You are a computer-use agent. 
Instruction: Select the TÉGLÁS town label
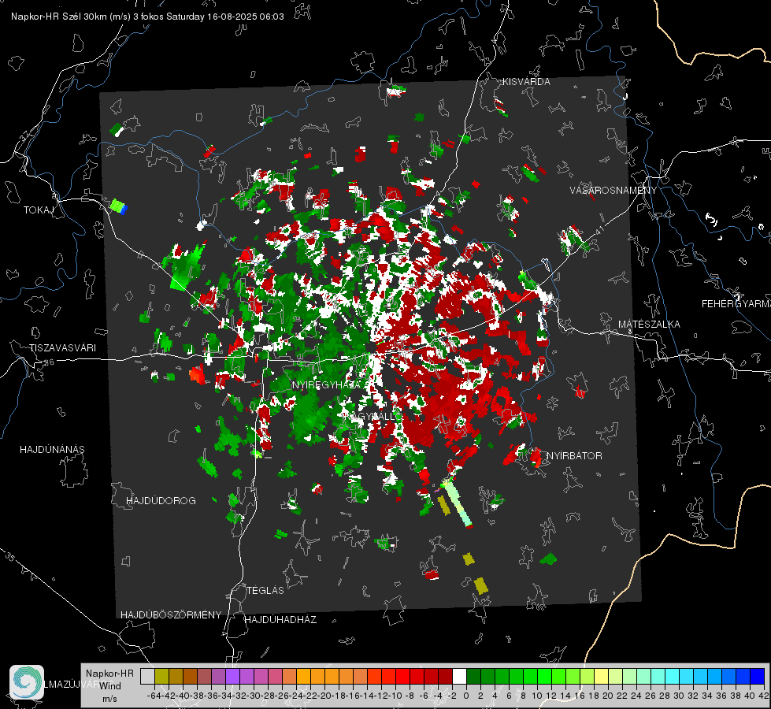coord(265,590)
